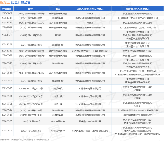Select the date cell 2024-12-12

(x=7, y=23)
